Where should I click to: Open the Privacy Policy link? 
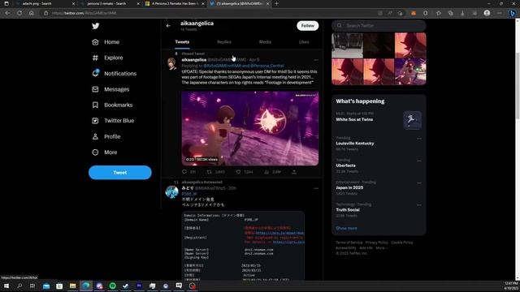[x=376, y=243]
